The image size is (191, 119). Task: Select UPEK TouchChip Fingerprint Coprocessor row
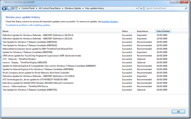tap(95, 56)
